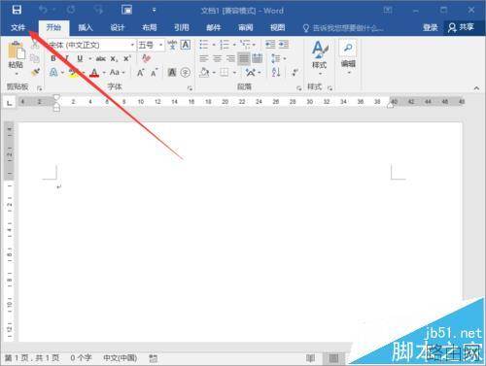Viewport: 486px width, 366px height.
Task: Select the Format Painter brush icon
Action: [x=35, y=72]
